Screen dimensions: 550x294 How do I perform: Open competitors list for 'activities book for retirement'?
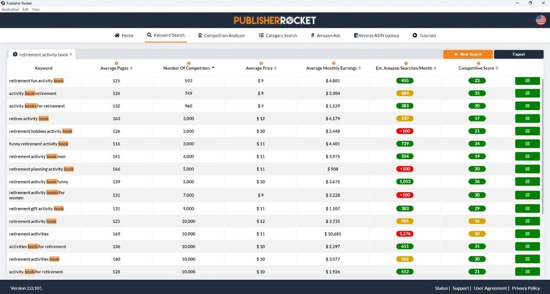(x=527, y=247)
